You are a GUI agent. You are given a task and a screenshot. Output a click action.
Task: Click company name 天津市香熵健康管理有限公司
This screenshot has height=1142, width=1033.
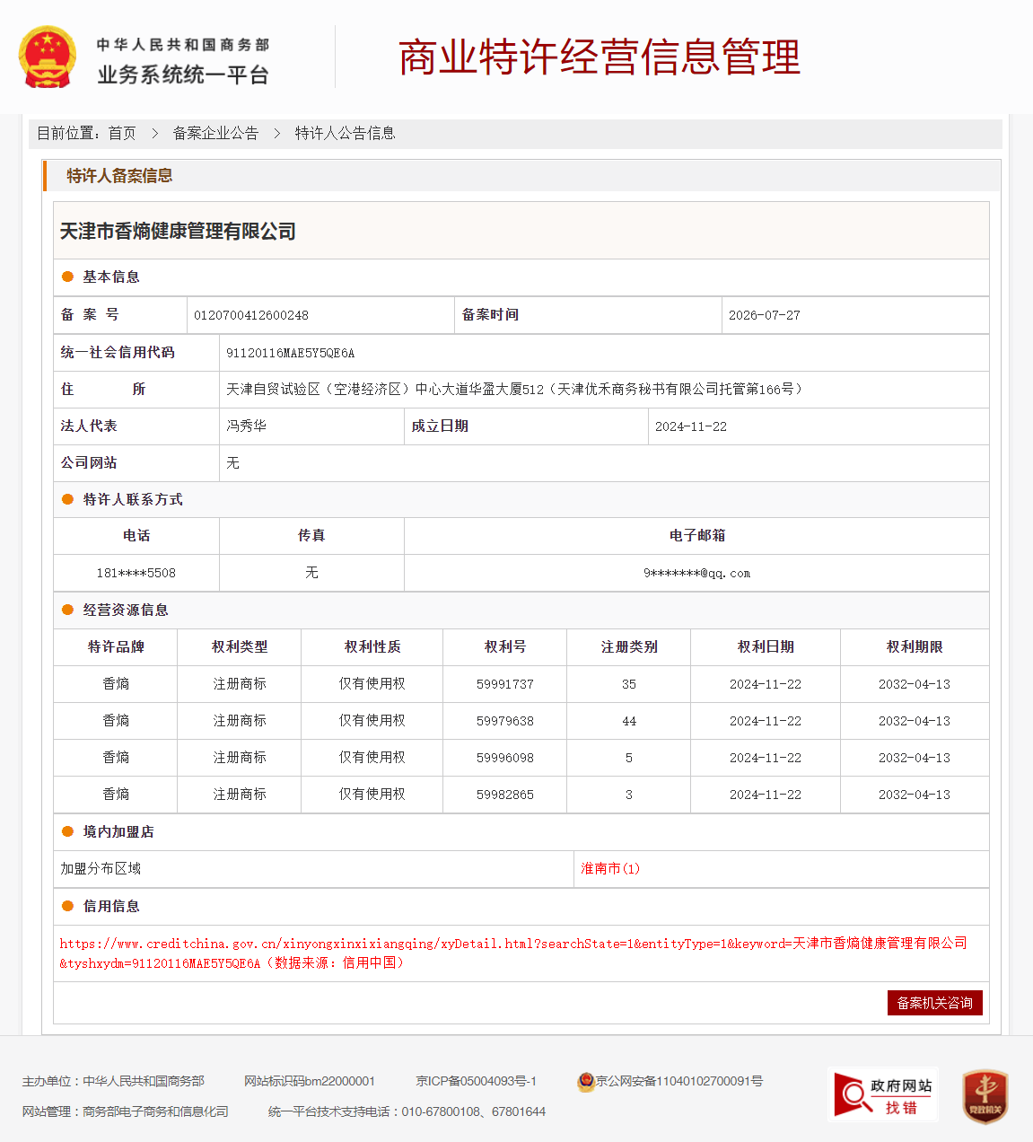[x=178, y=232]
